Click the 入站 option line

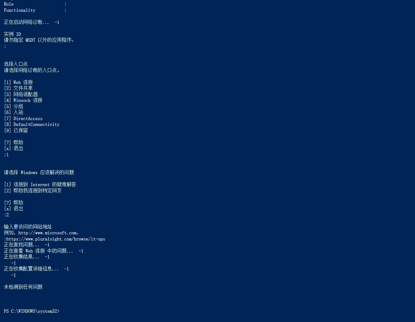click(x=14, y=112)
